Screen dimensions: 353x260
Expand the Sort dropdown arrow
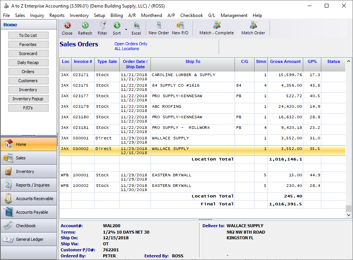coord(126,29)
